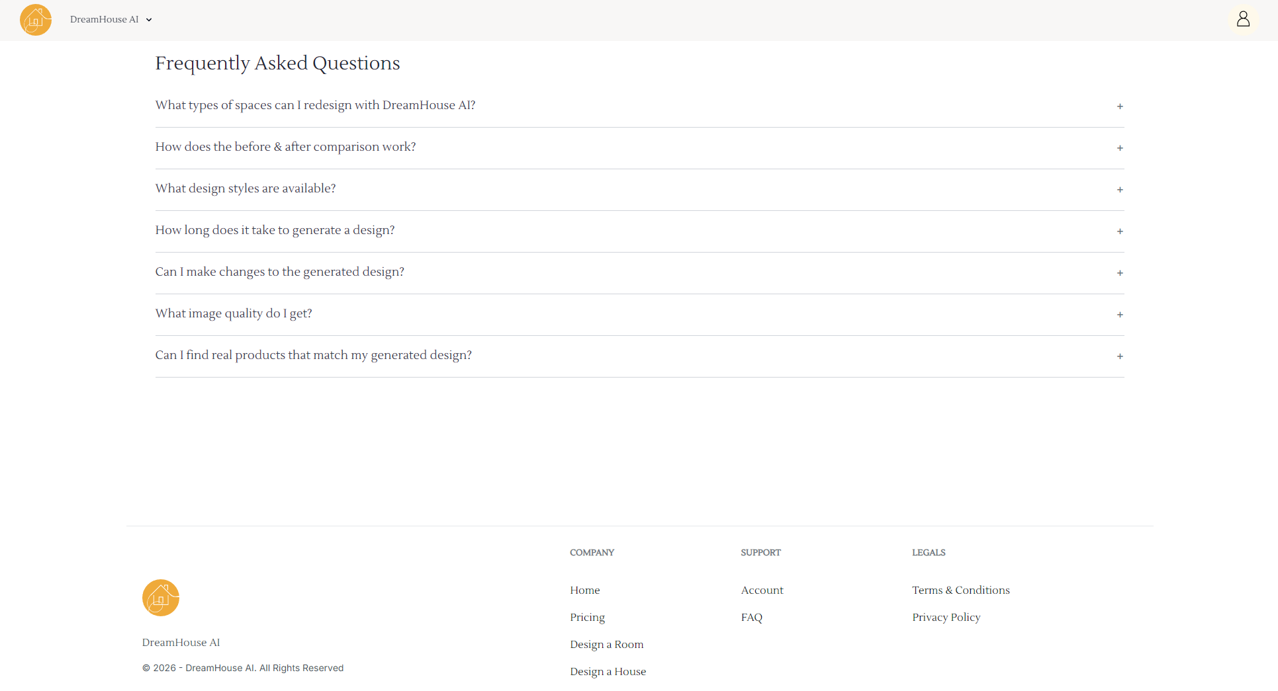Viewport: 1278px width, 691px height.
Task: Open the Pricing footer link
Action: click(x=587, y=617)
